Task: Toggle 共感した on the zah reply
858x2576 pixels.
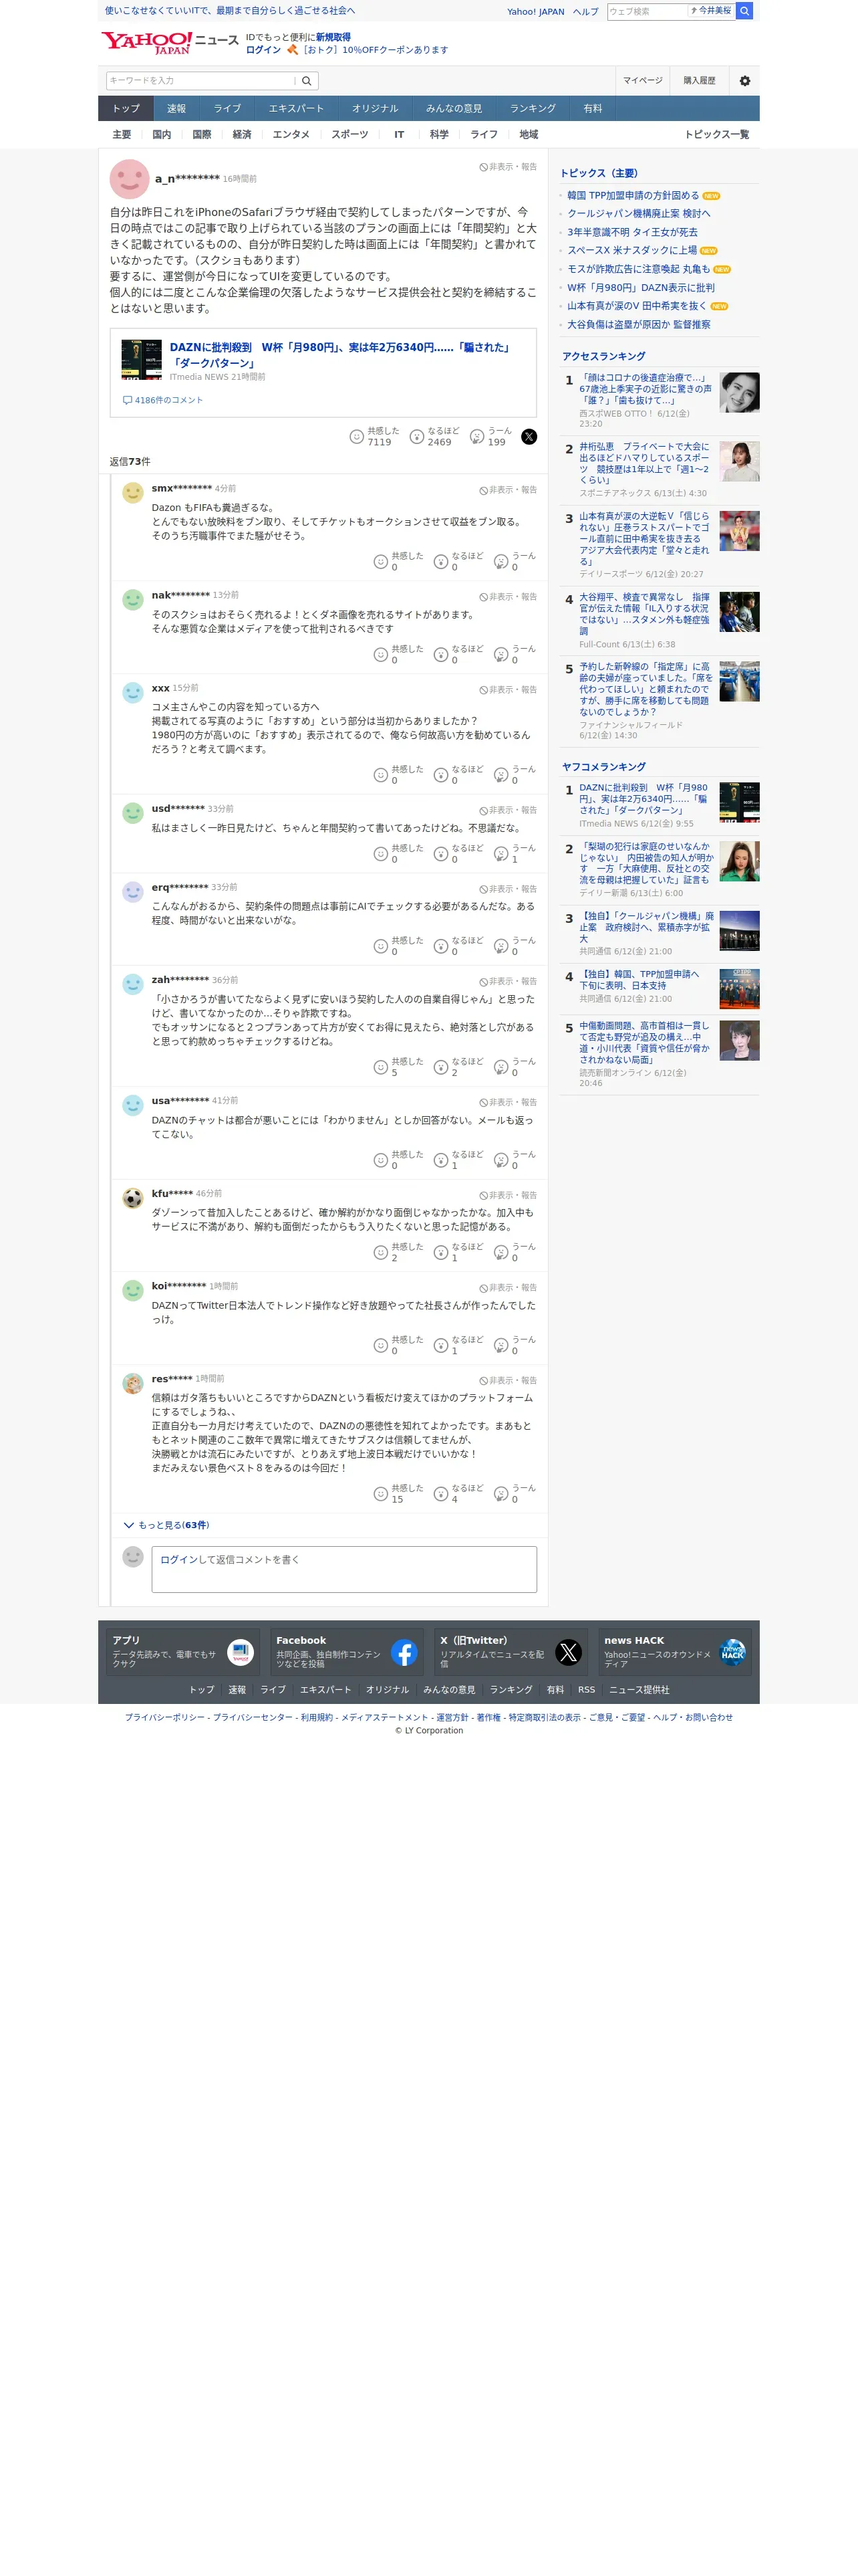Action: pyautogui.click(x=398, y=1067)
